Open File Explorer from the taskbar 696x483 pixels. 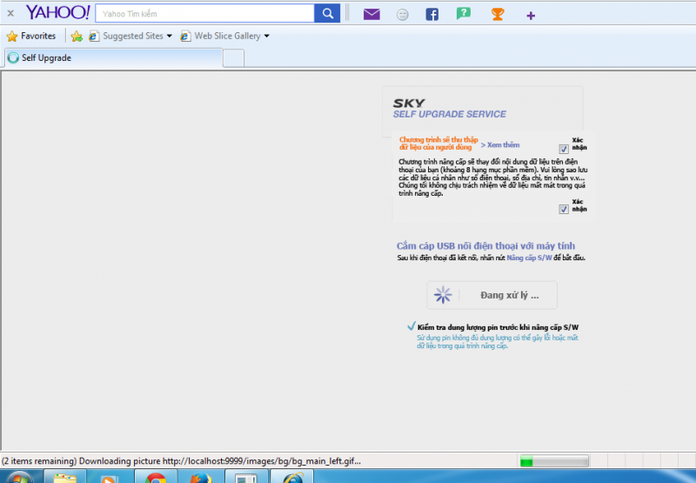pos(64,477)
